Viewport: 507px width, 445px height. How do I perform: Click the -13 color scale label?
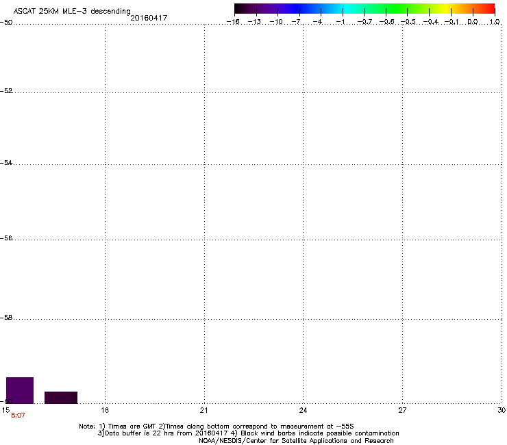click(x=254, y=22)
